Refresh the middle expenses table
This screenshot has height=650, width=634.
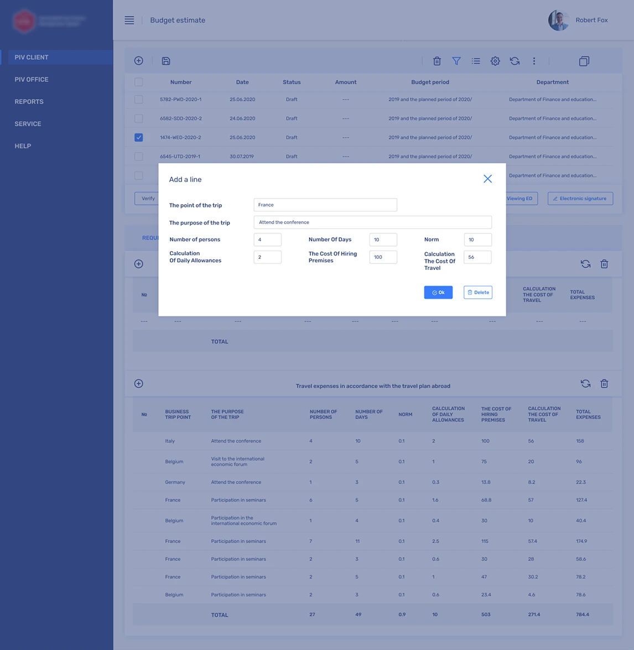pyautogui.click(x=585, y=264)
